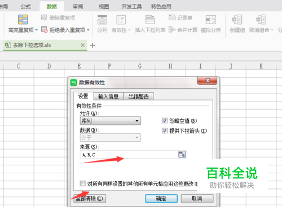
Task: Switch to the 视图 ribbon tab
Action: coord(104,7)
